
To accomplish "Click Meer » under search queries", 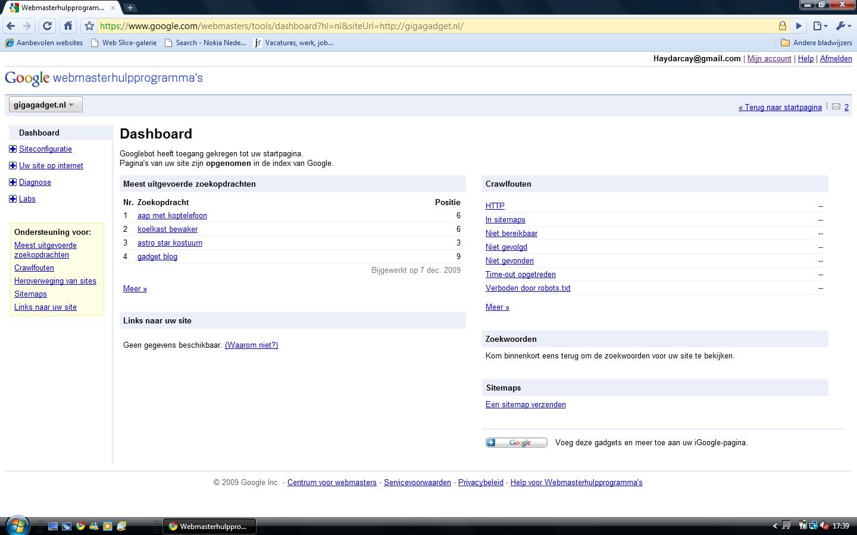I will tap(135, 289).
